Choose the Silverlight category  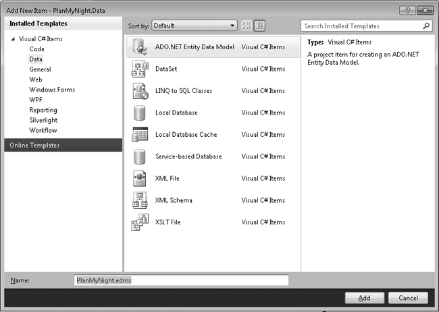point(43,120)
